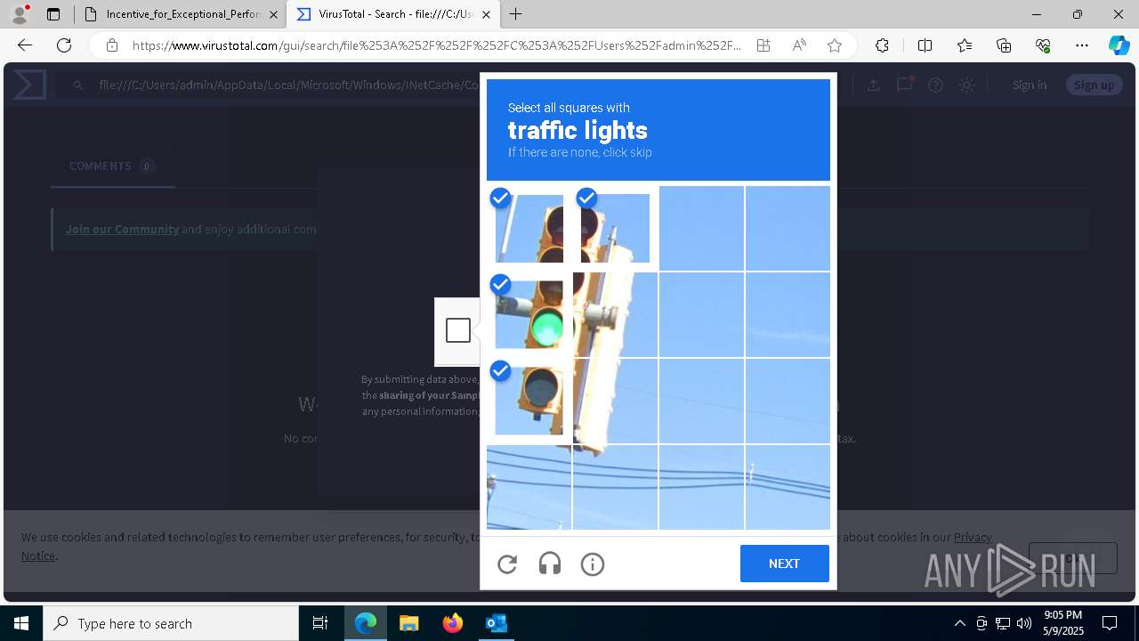Click the taskbar search box

pyautogui.click(x=171, y=623)
